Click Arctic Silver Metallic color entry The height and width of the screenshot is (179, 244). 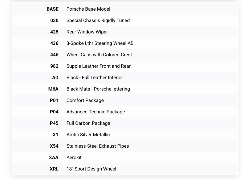(x=88, y=135)
